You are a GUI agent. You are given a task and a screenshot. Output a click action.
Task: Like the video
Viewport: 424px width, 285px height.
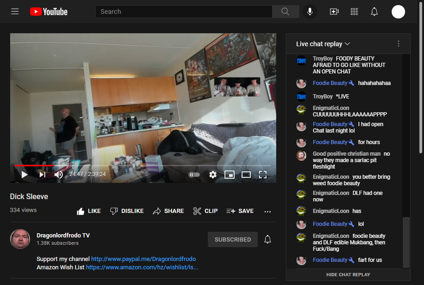click(x=89, y=211)
